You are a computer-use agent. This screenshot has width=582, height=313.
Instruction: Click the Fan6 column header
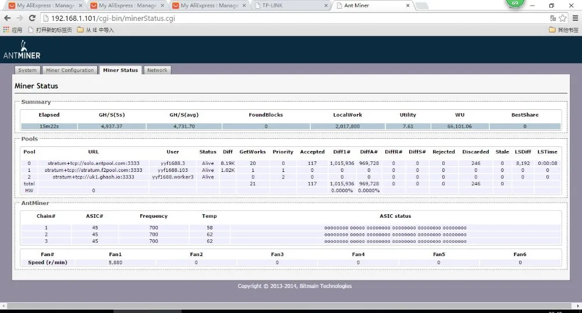pyautogui.click(x=520, y=254)
